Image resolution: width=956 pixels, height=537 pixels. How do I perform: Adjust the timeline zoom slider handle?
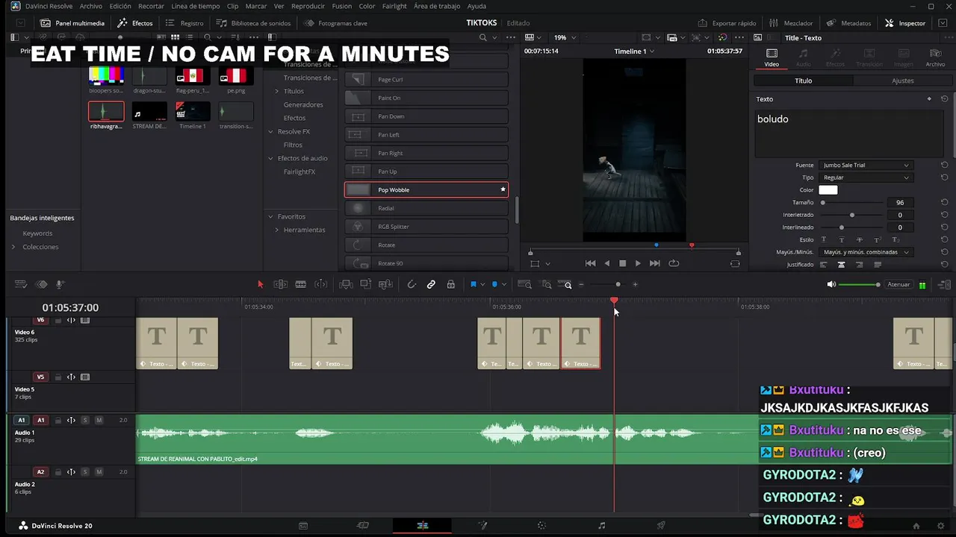(618, 284)
